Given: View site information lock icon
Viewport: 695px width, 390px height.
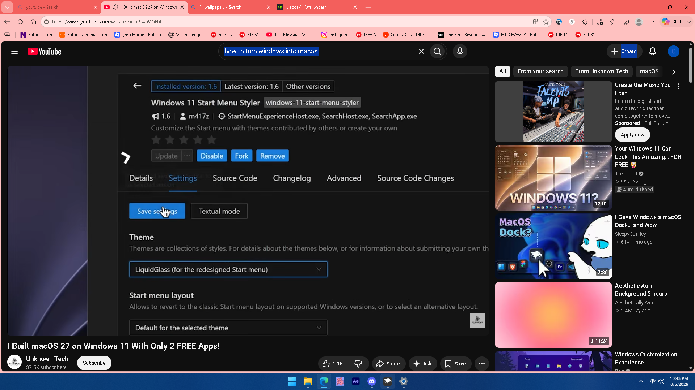Looking at the screenshot, I should tap(46, 22).
